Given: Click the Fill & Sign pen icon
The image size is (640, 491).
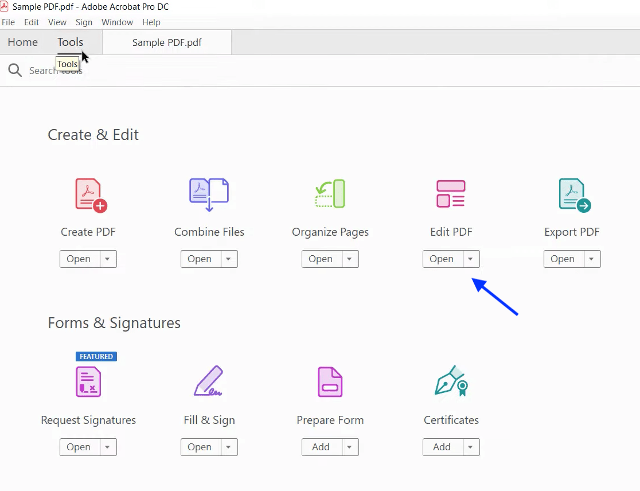Looking at the screenshot, I should (208, 381).
